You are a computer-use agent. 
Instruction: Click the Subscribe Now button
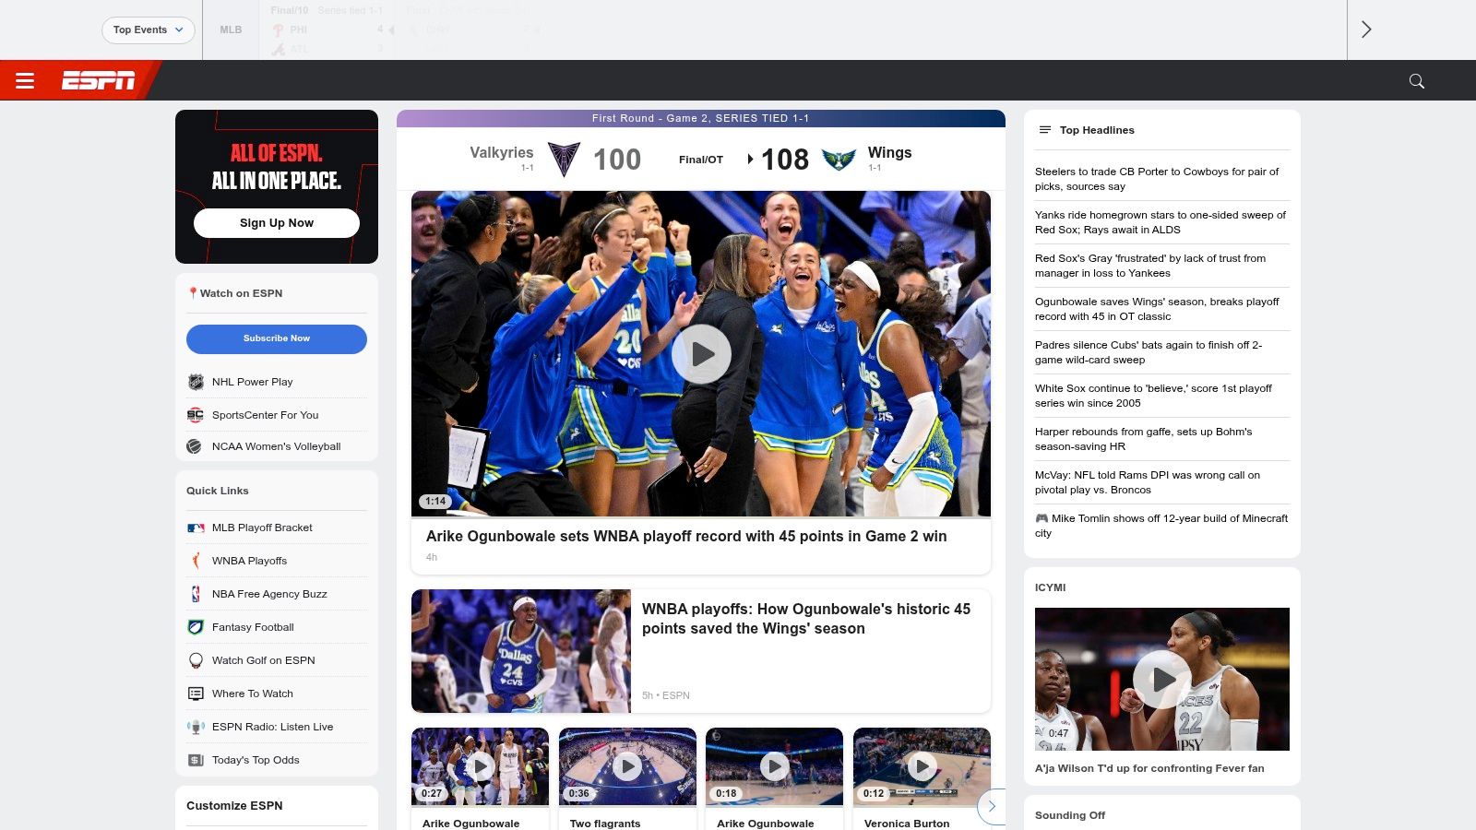tap(277, 338)
